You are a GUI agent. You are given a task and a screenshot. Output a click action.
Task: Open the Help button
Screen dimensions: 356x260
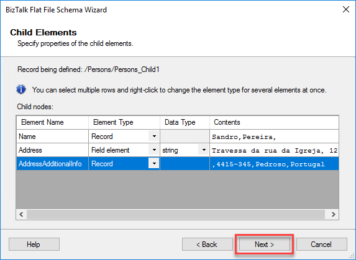(34, 244)
